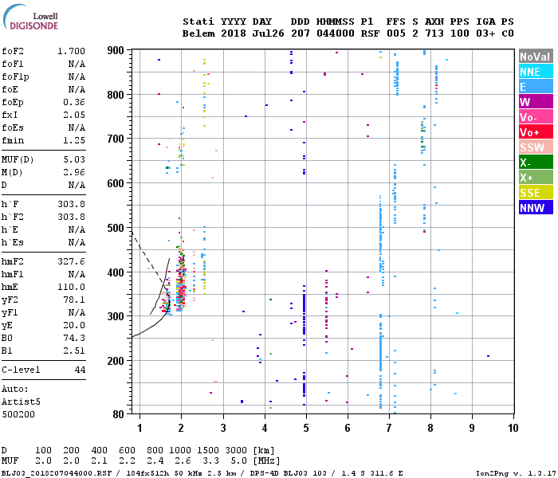
Task: Click the h`Es N/A value
Action: (x=77, y=242)
